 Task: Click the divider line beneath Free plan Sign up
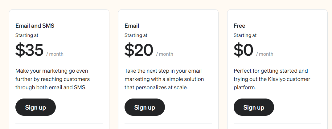[x=277, y=123]
